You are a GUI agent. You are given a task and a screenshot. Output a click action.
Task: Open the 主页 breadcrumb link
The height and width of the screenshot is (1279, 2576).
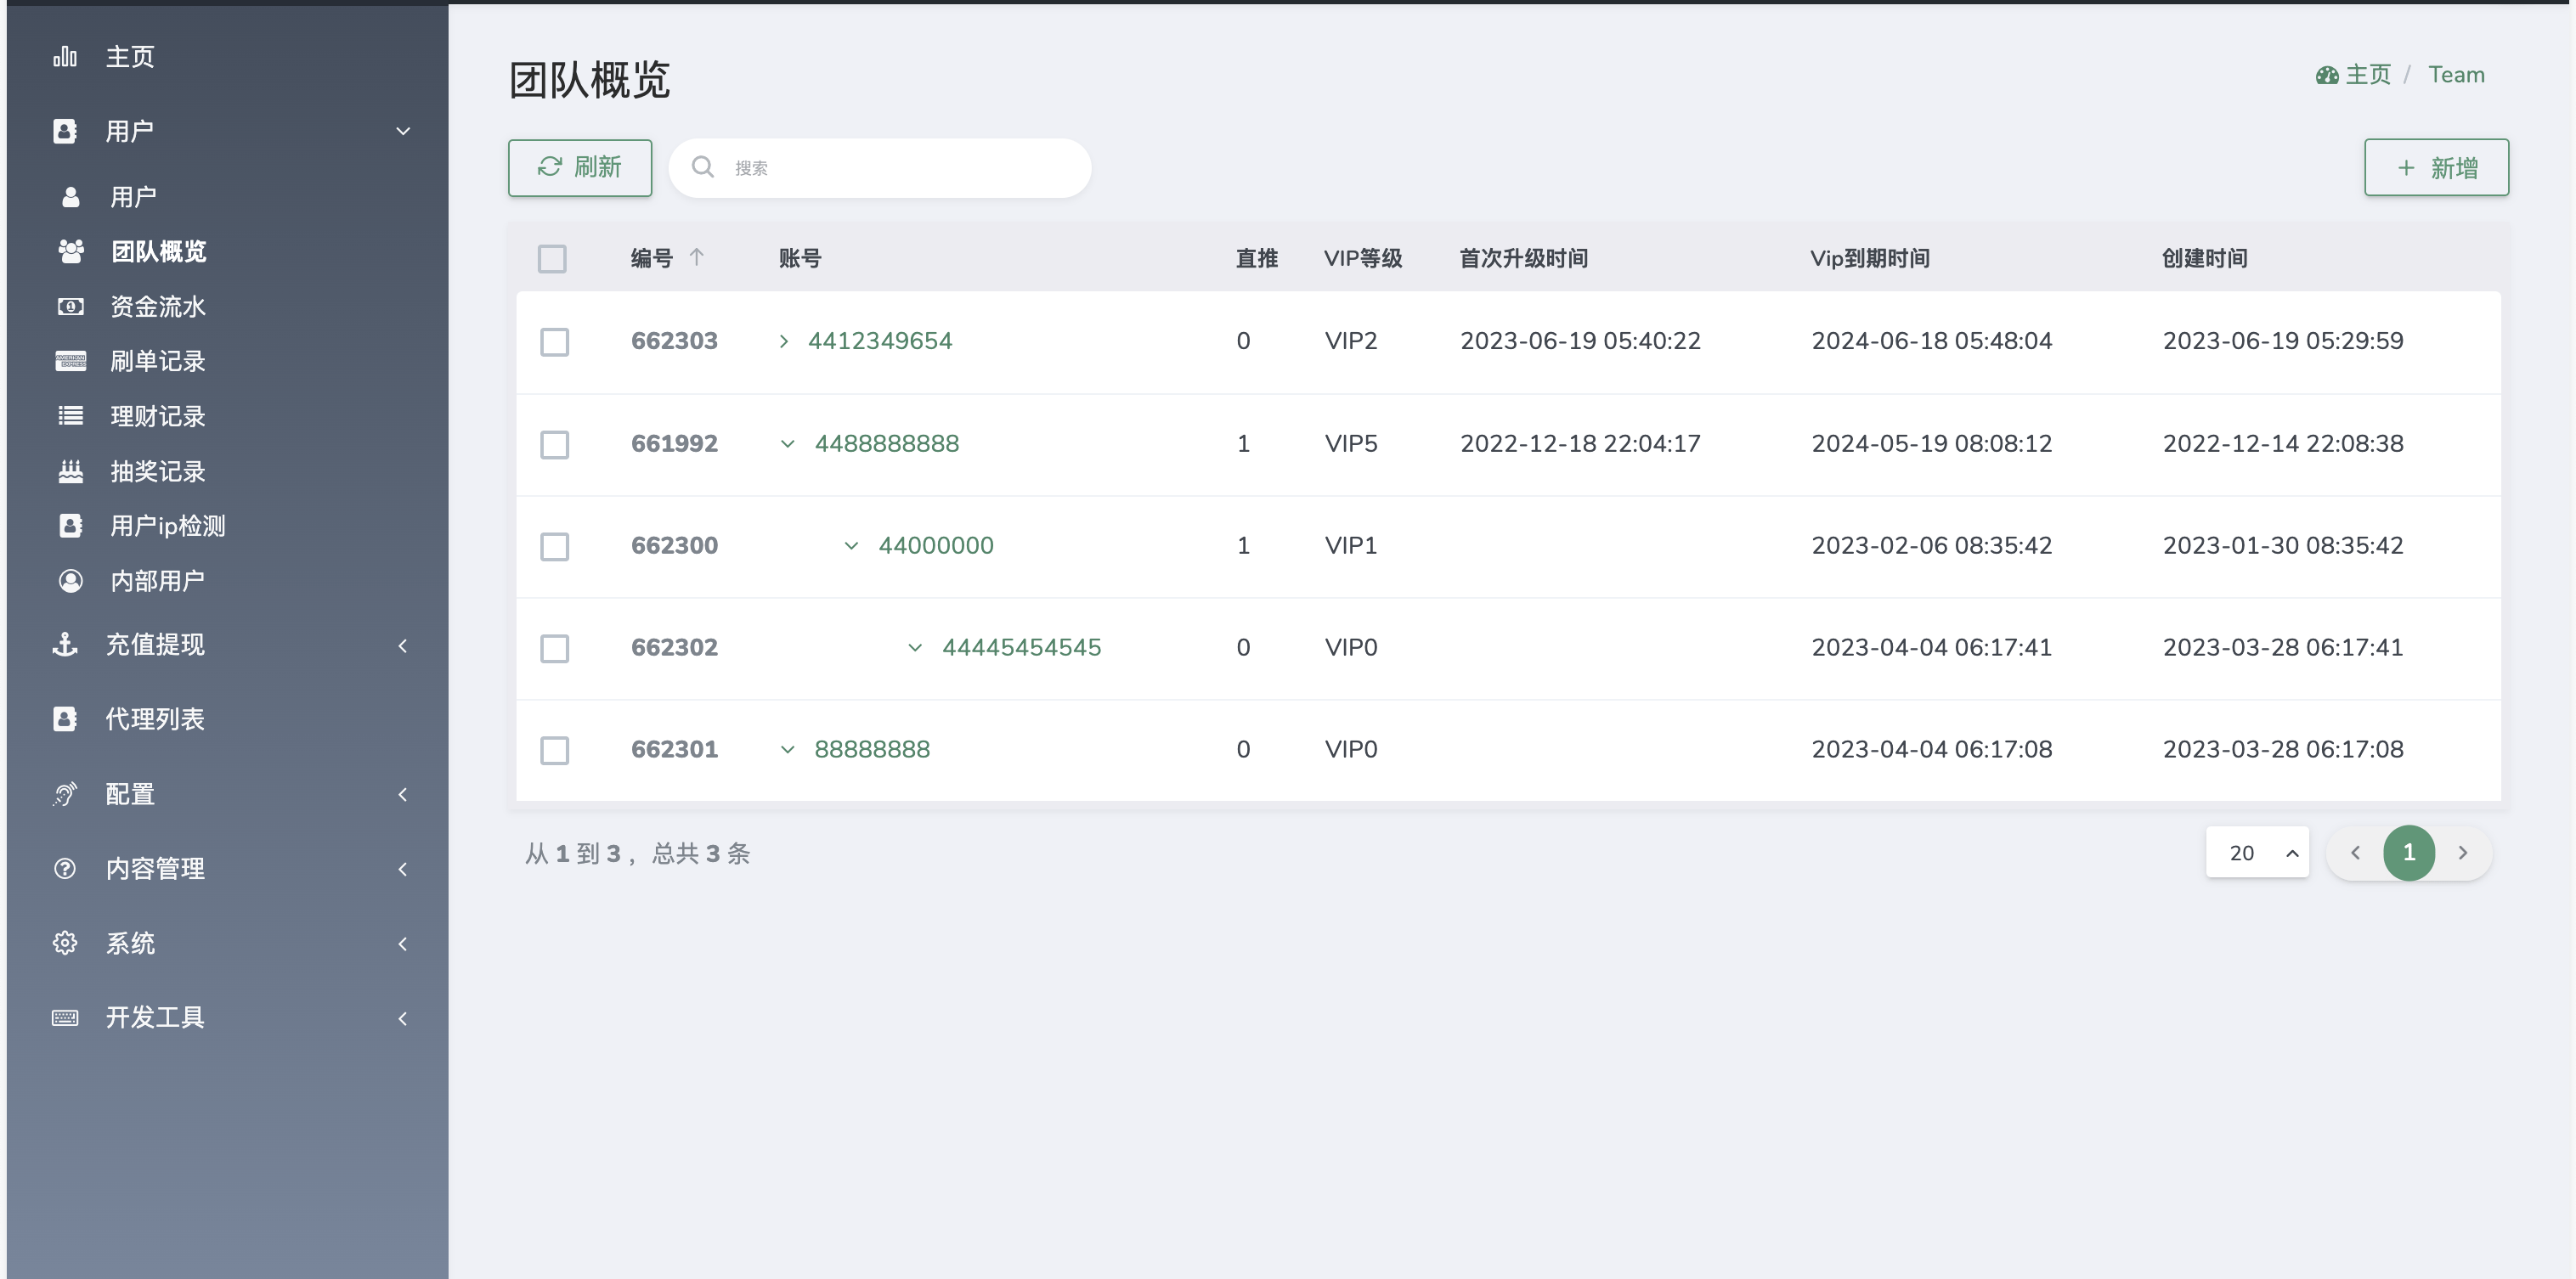[x=2353, y=75]
